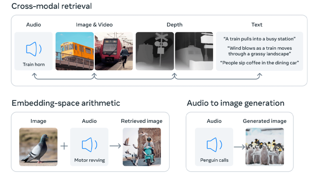Click the Image label above the pigeon

click(x=38, y=121)
